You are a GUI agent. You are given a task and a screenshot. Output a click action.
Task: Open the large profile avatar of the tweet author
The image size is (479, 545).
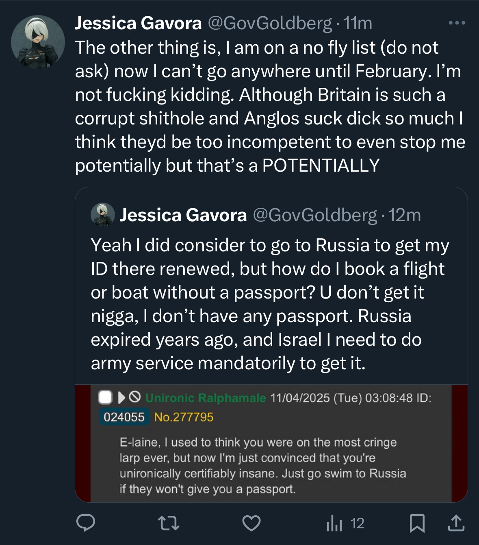click(38, 42)
